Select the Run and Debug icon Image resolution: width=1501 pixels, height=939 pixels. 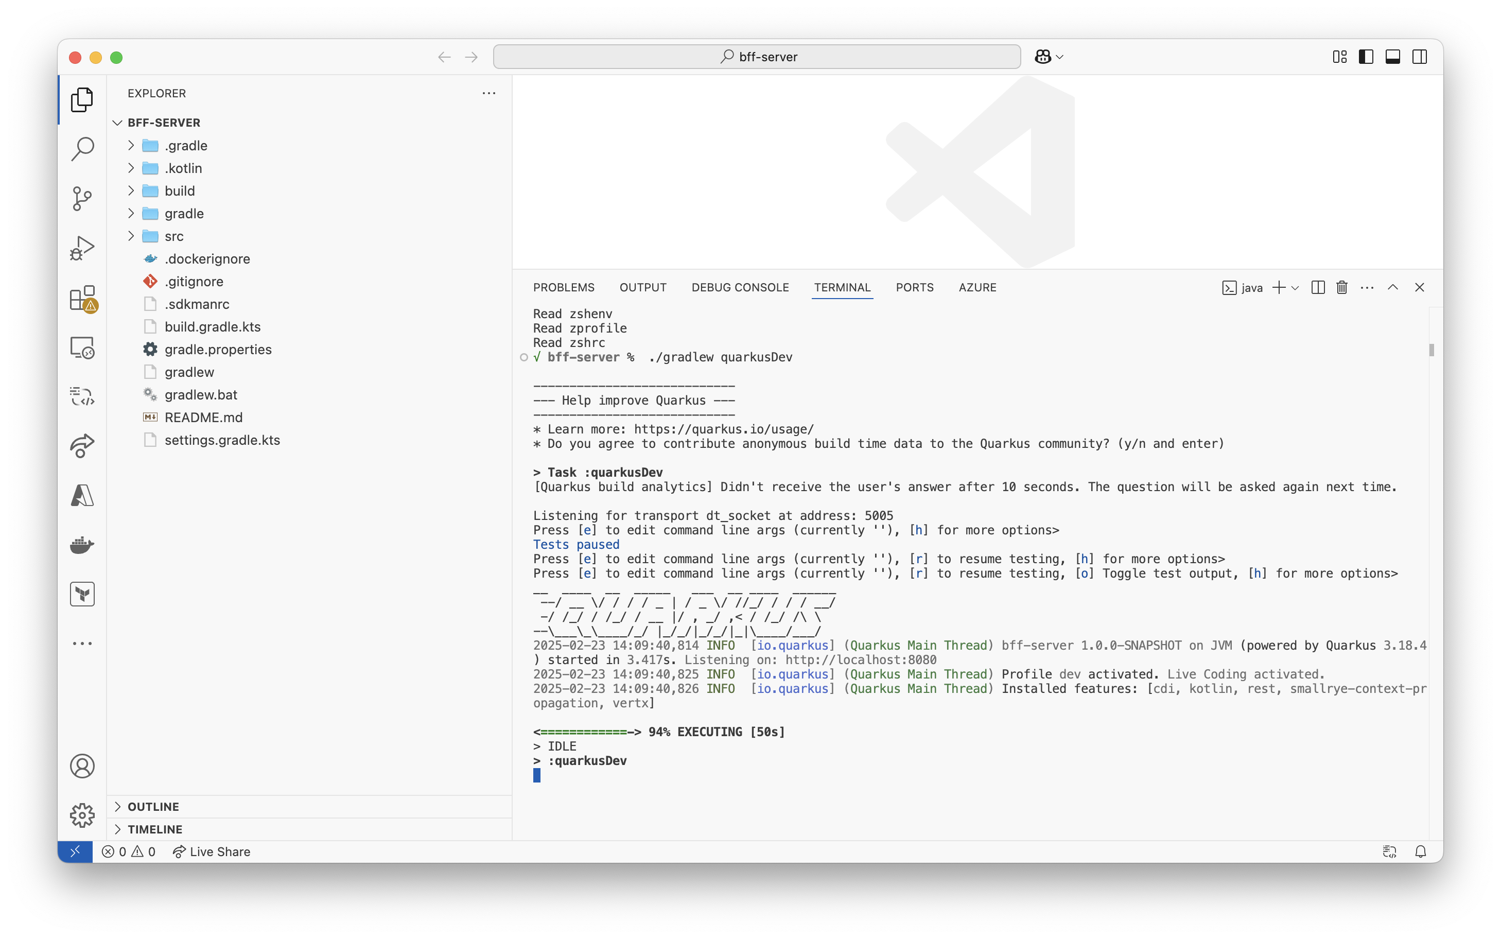[x=82, y=247]
